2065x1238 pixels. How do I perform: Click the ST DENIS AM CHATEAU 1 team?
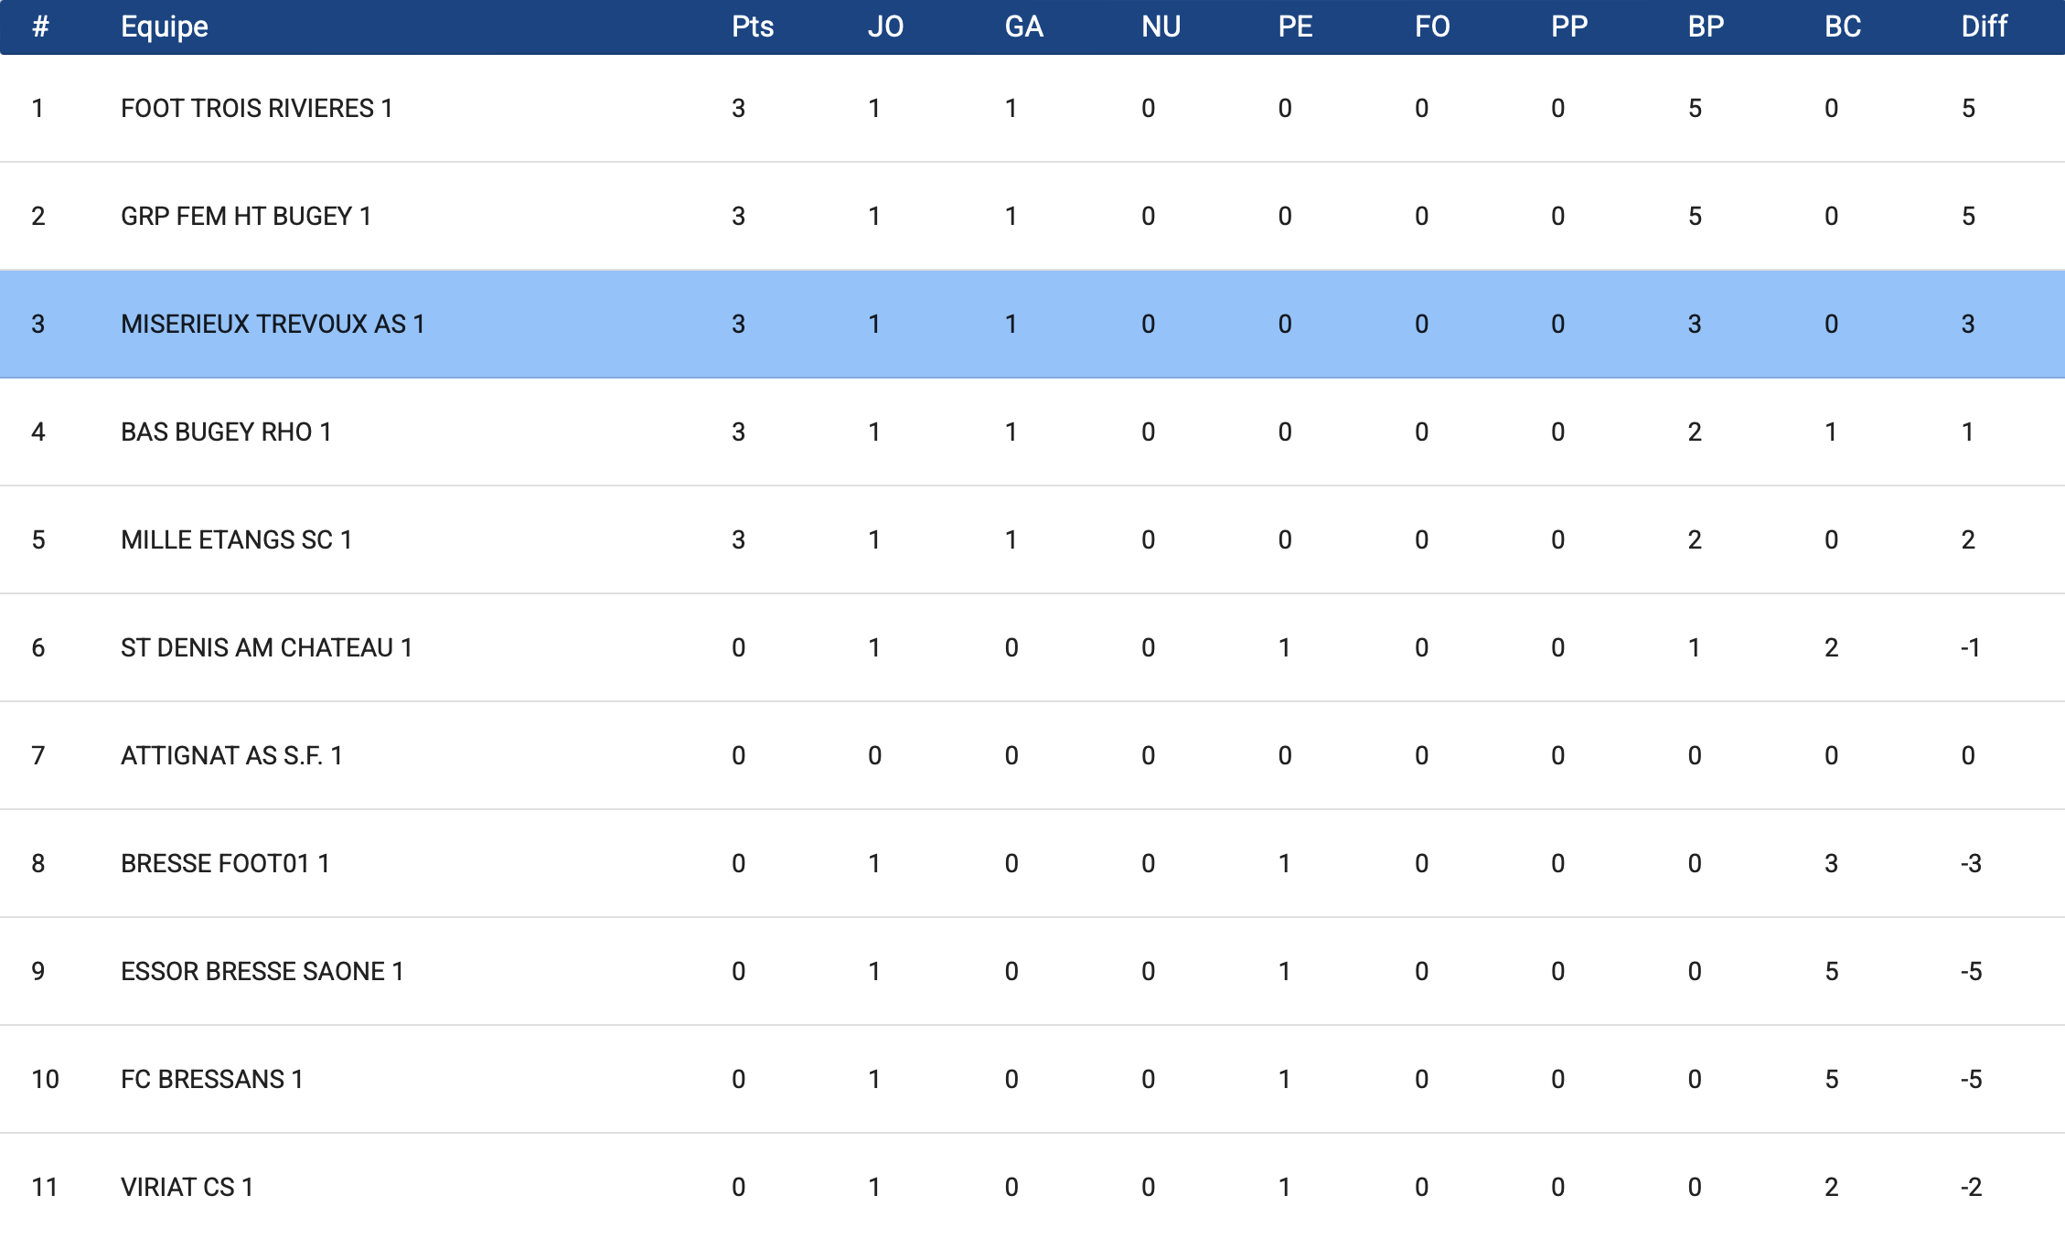266,648
